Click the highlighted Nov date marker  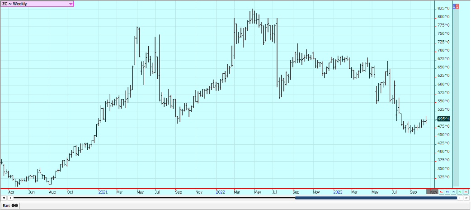(432, 191)
